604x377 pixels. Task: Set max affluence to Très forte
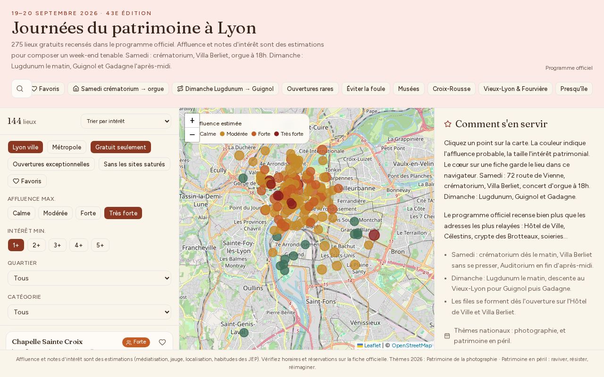pos(123,213)
